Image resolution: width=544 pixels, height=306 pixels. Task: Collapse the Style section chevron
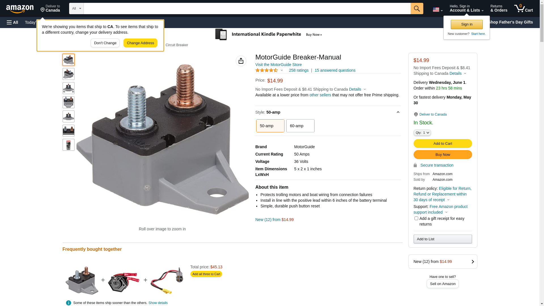click(x=398, y=112)
